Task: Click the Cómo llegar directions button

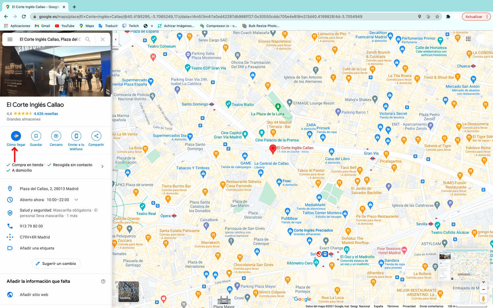Action: pyautogui.click(x=16, y=136)
